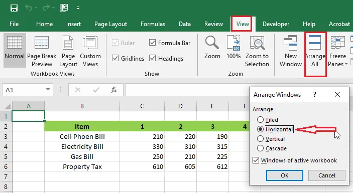Select the Gas Bill cell
Image resolution: width=353 pixels, height=193 pixels.
pyautogui.click(x=82, y=156)
